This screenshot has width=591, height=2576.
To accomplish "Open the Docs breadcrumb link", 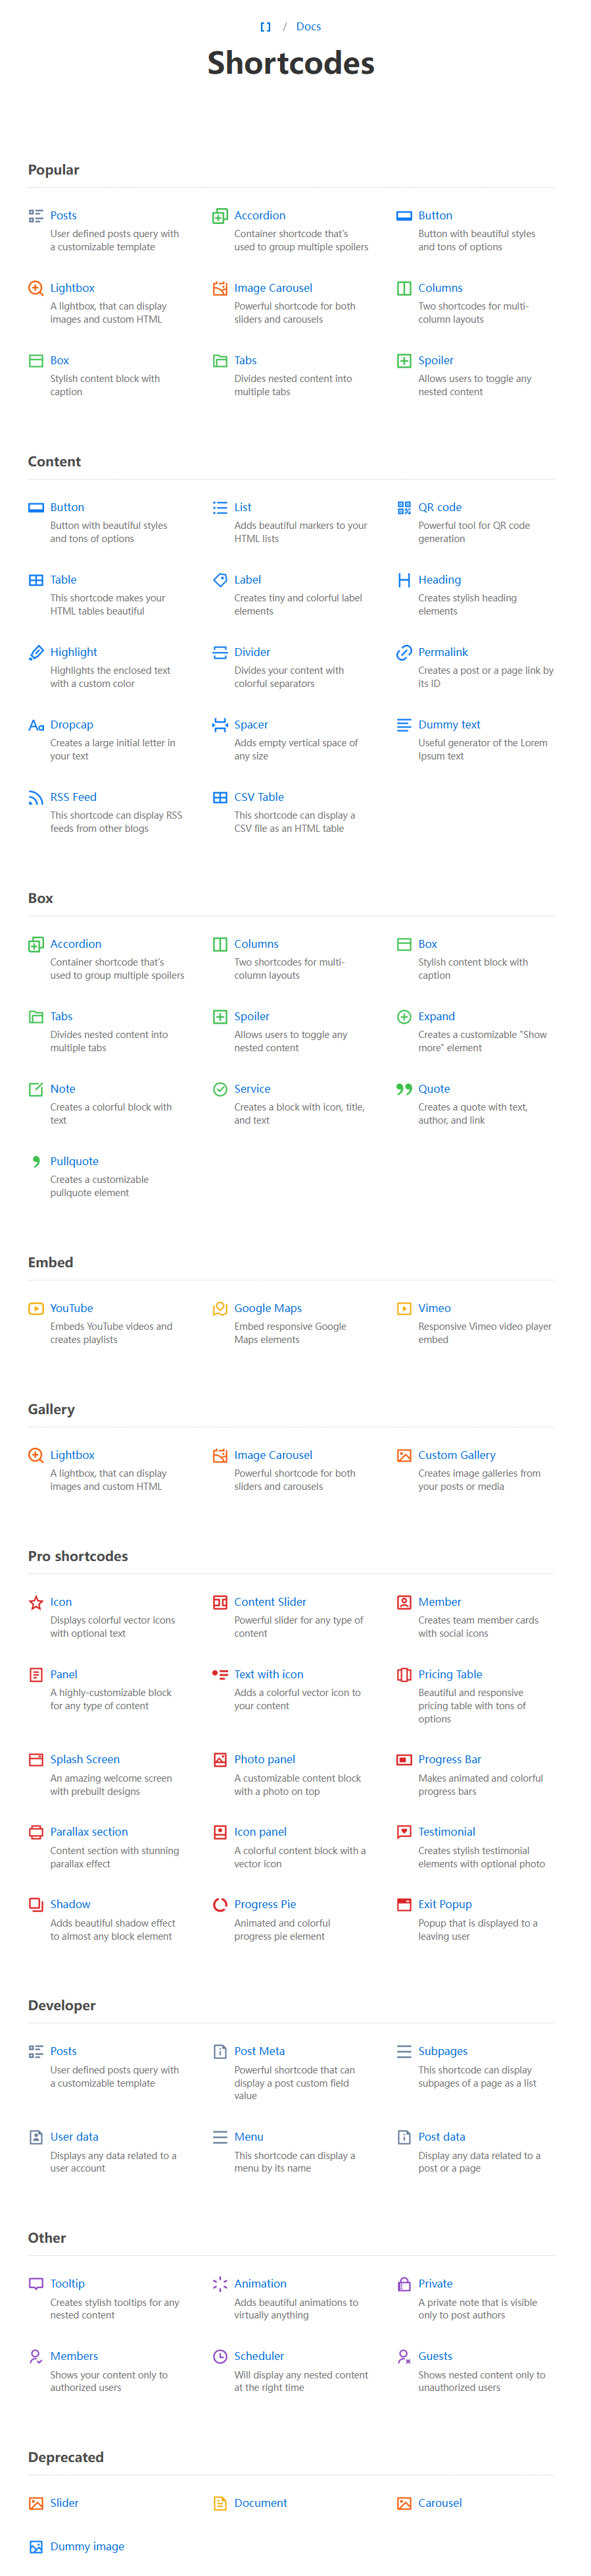I will [308, 27].
